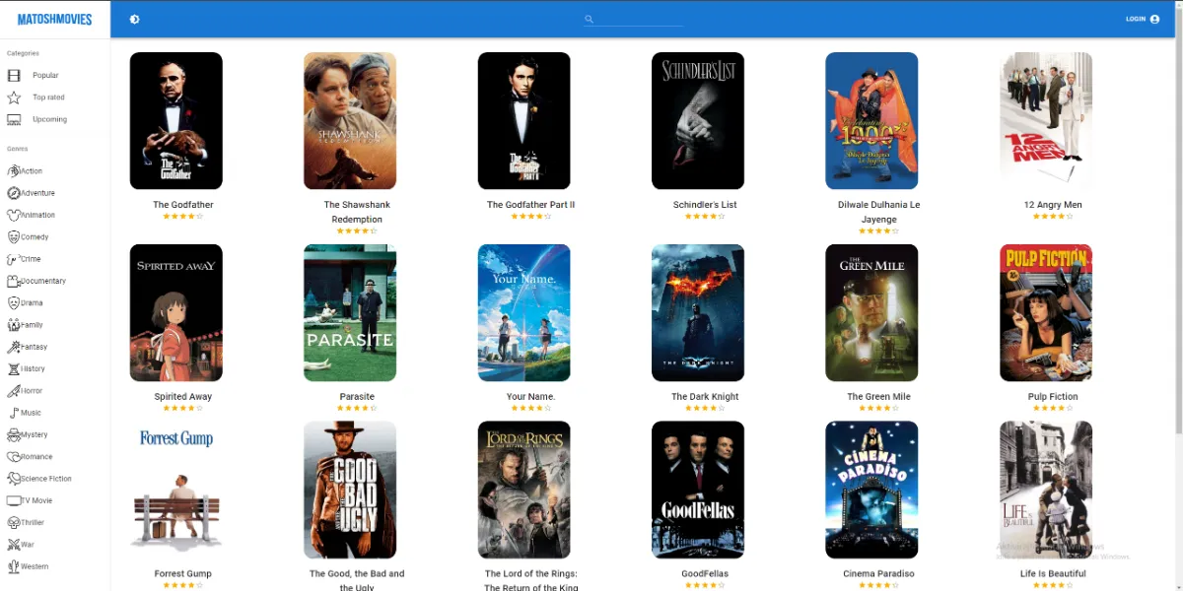Open The Godfather Part II poster
This screenshot has height=591, width=1183.
click(x=524, y=120)
